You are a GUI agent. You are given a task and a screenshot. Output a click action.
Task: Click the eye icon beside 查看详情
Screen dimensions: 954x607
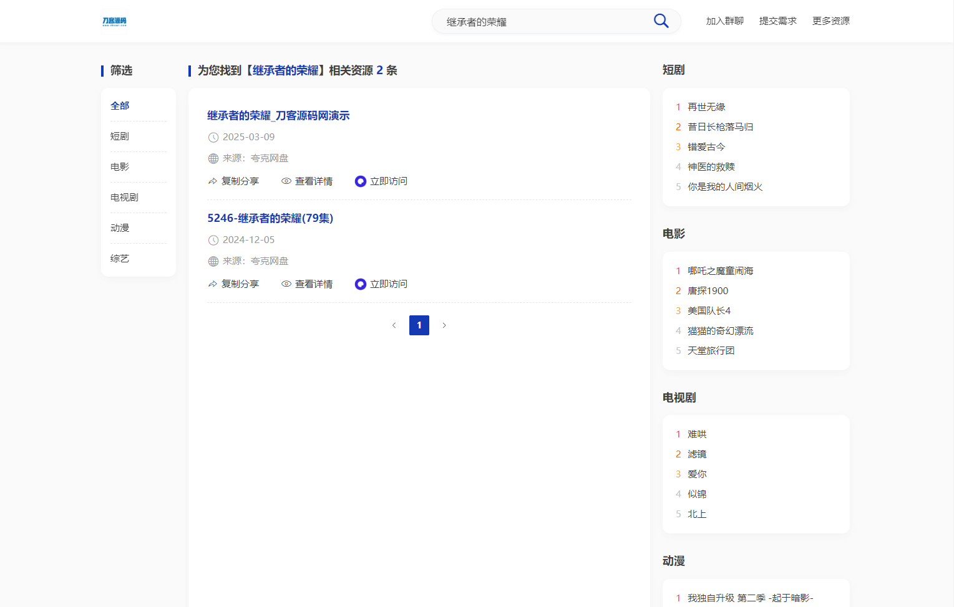tap(286, 181)
